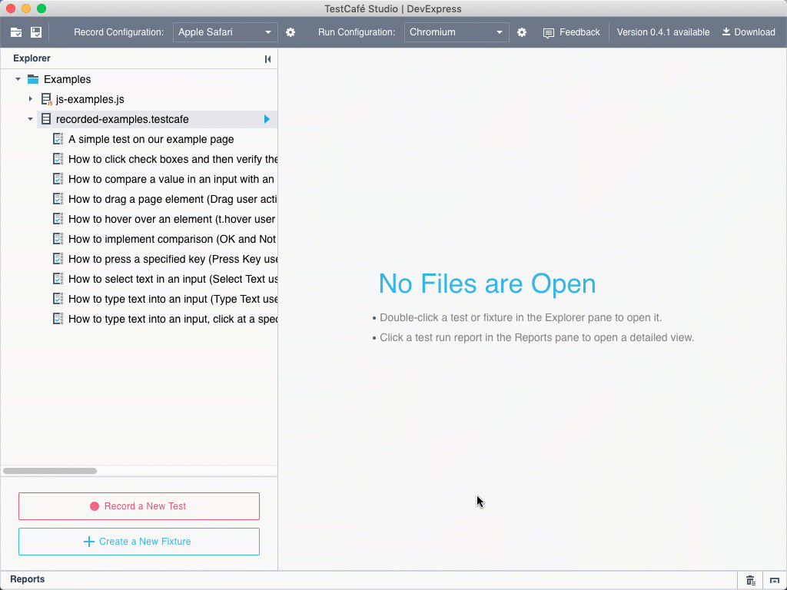Image resolution: width=787 pixels, height=590 pixels.
Task: Select the recorded-examples.testcafe fixture name
Action: pos(122,119)
